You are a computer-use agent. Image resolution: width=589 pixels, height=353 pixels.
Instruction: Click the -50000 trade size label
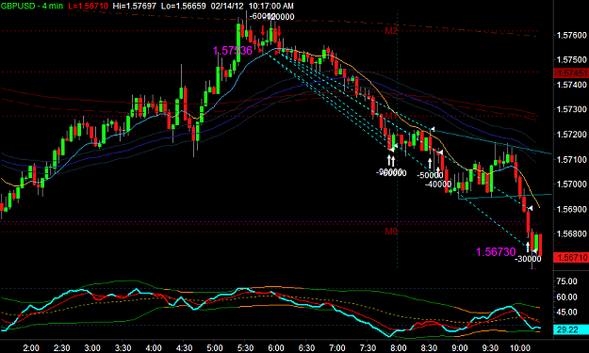pyautogui.click(x=430, y=175)
